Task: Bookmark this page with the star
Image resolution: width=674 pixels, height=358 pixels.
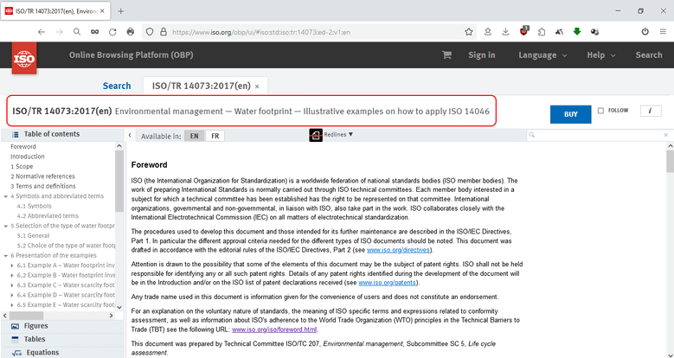Action: tap(469, 32)
